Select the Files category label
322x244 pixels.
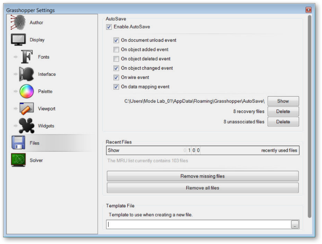click(35, 143)
